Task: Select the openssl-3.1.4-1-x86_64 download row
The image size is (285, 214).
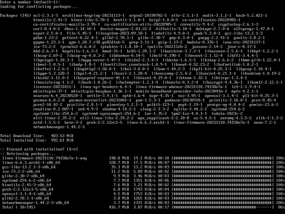Action: click(x=142, y=194)
